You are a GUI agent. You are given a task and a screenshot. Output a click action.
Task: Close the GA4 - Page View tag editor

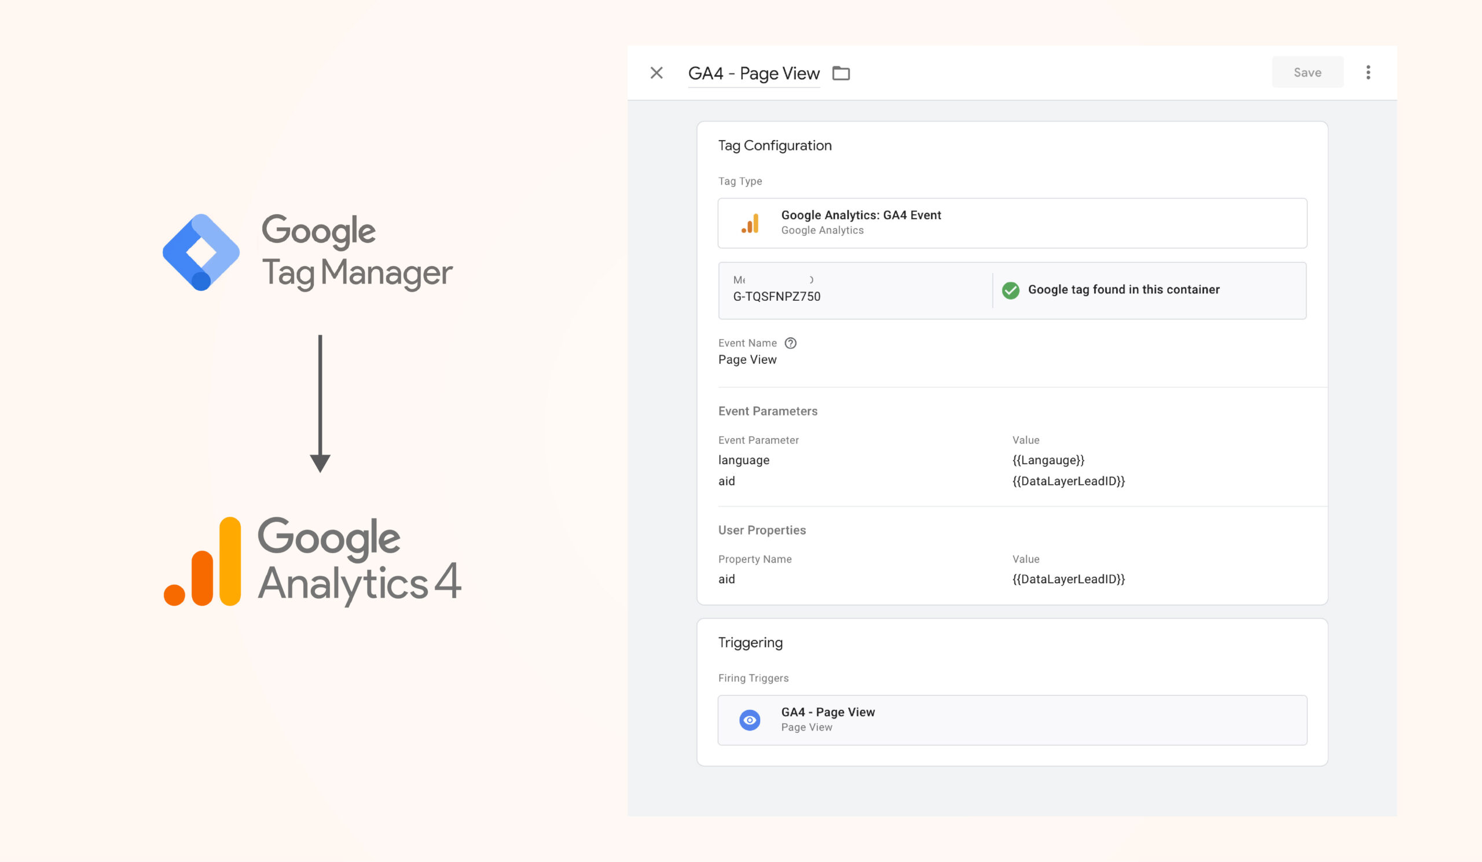656,73
